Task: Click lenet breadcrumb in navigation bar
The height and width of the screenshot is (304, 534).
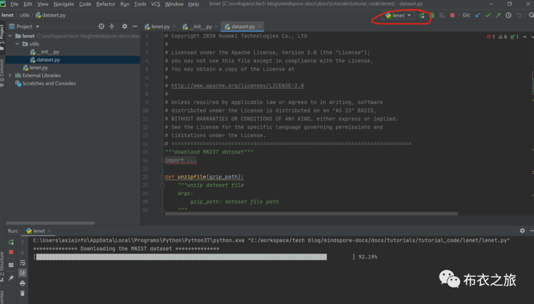Action: [x=7, y=15]
